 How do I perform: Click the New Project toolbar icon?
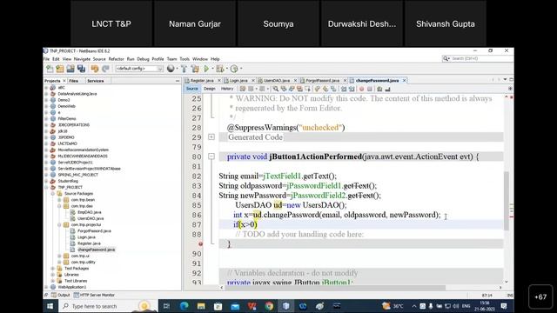pos(60,69)
